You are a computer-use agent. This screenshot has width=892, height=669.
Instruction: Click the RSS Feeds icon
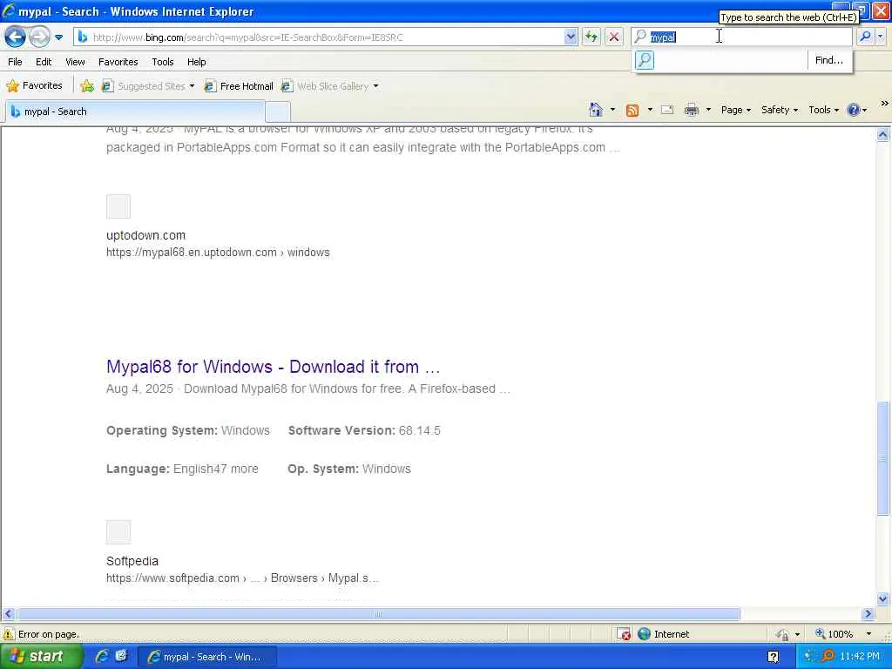point(632,111)
